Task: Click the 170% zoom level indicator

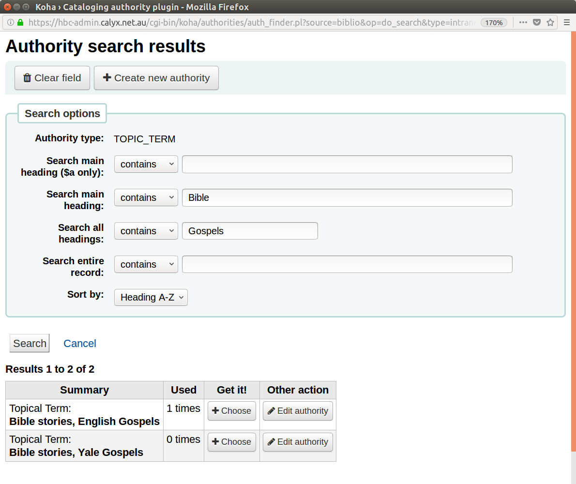Action: 494,22
